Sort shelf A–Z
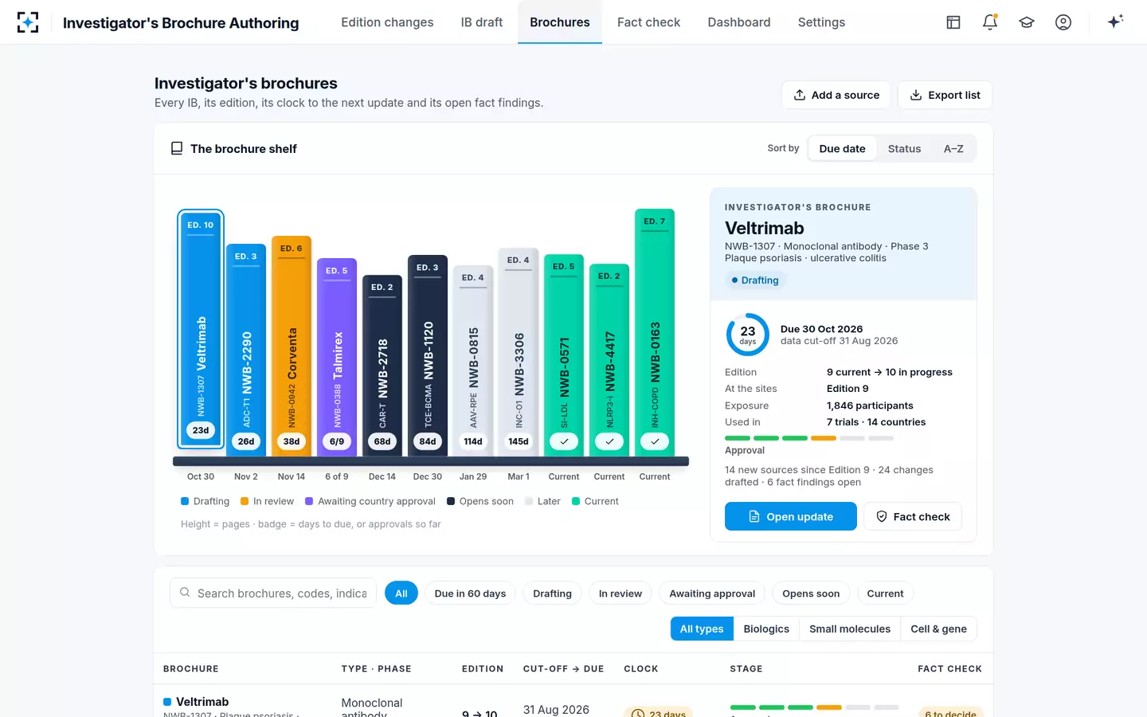Image resolution: width=1147 pixels, height=717 pixels. (x=953, y=148)
